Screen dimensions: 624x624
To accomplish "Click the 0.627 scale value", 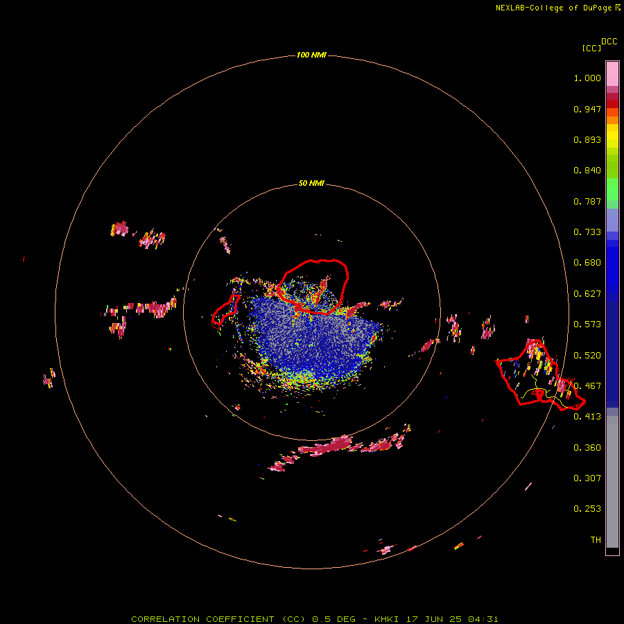I will point(587,294).
